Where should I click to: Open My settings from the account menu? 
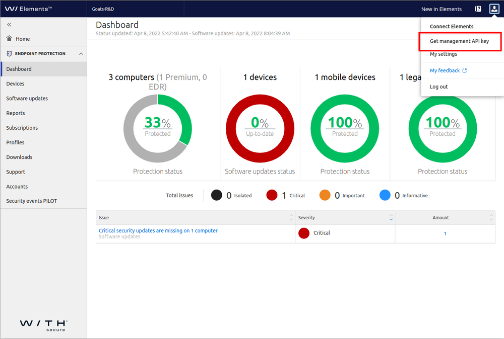click(x=443, y=54)
